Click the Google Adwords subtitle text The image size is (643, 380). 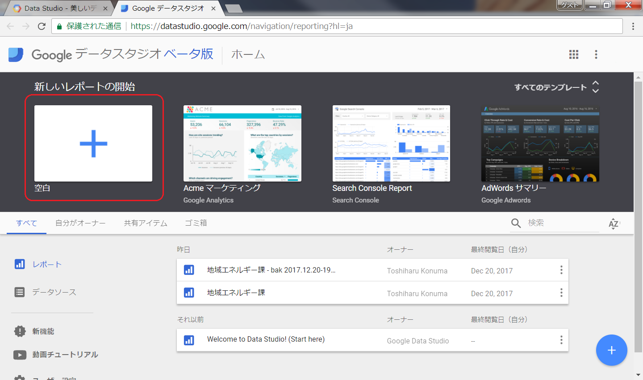pyautogui.click(x=506, y=200)
